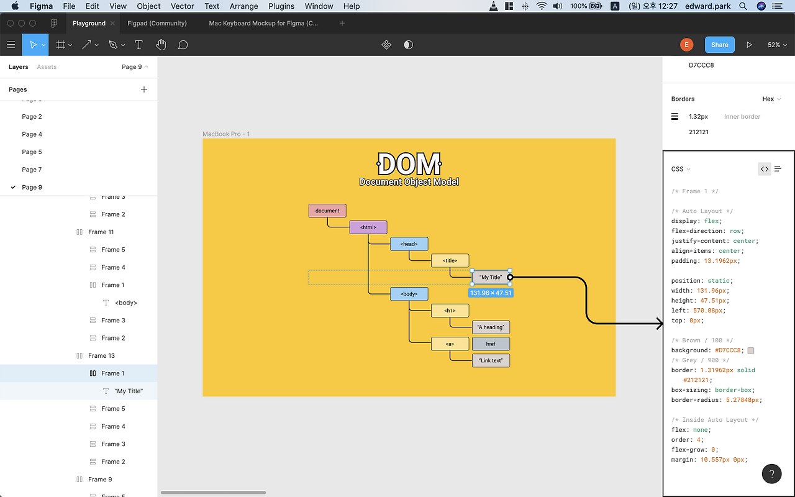Expand the Arrow line tool options chevron
Viewport: 795px width, 497px height.
98,45
